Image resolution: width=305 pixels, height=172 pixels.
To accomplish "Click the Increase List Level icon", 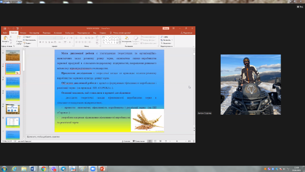I will click(89, 38).
